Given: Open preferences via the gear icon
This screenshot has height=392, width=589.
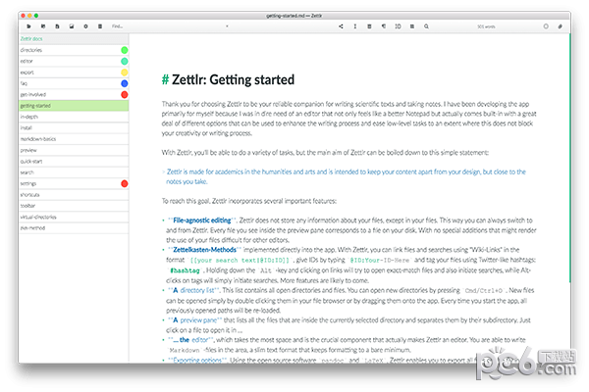Looking at the screenshot, I should (85, 26).
